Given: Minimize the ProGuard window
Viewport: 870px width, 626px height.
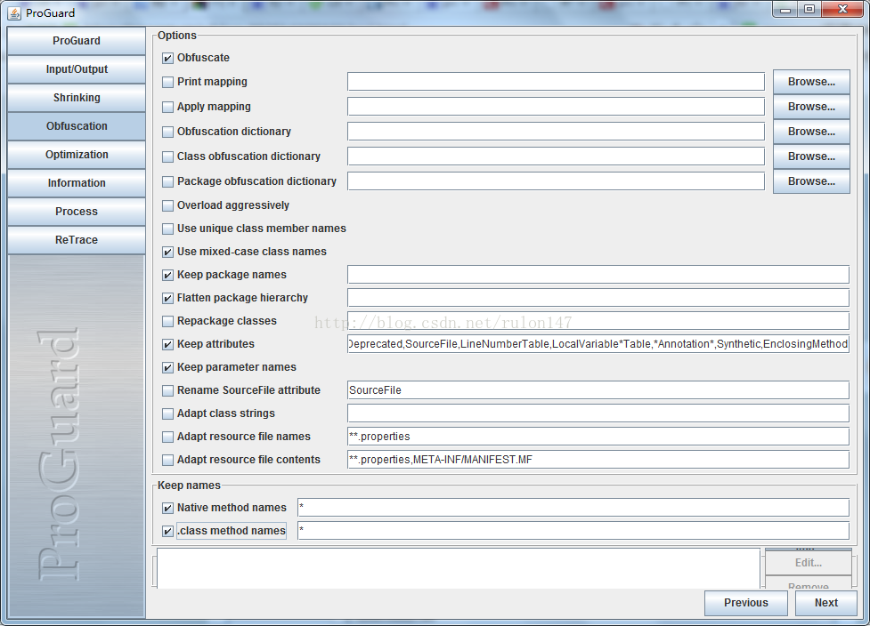Looking at the screenshot, I should click(785, 10).
